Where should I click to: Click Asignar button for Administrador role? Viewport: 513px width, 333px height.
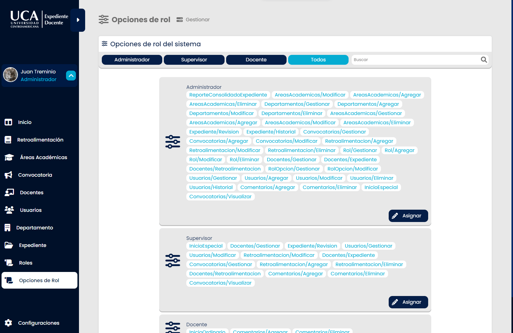coord(408,216)
